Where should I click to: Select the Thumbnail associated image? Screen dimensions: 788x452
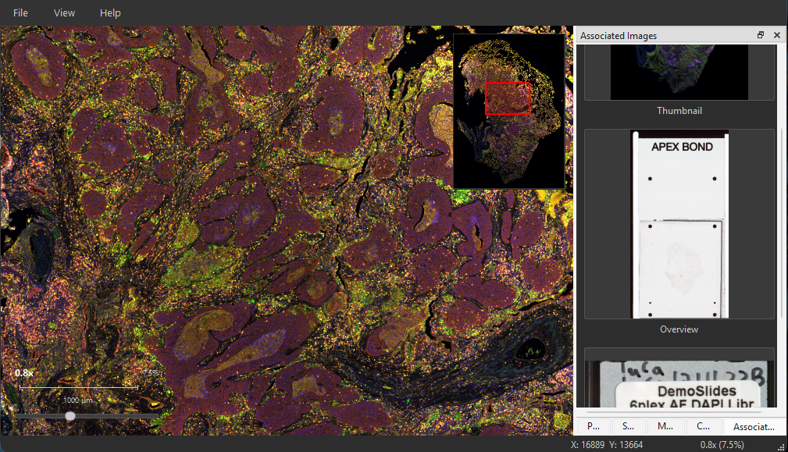click(x=679, y=72)
